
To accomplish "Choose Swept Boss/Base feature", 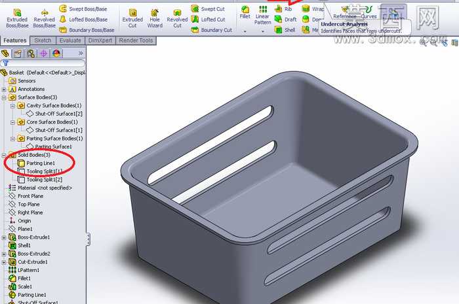I will (83, 8).
